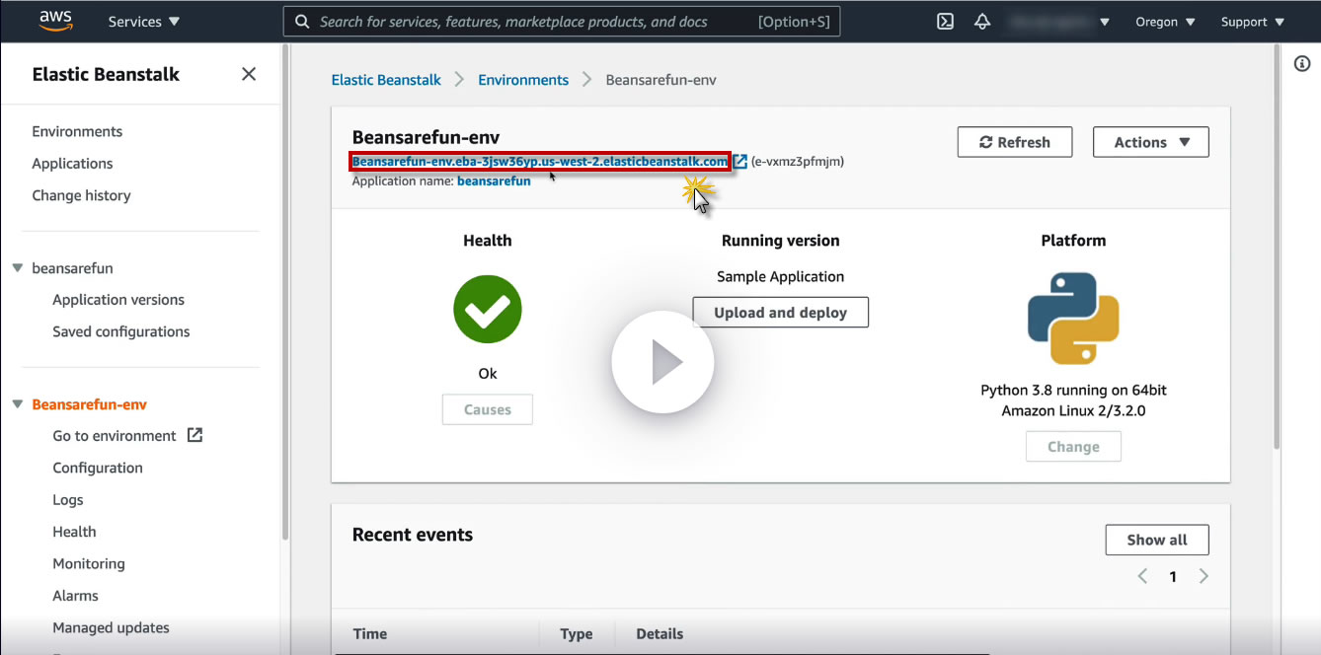The height and width of the screenshot is (655, 1321).
Task: Collapse the Beansarefun-env tree section
Action: coord(18,404)
